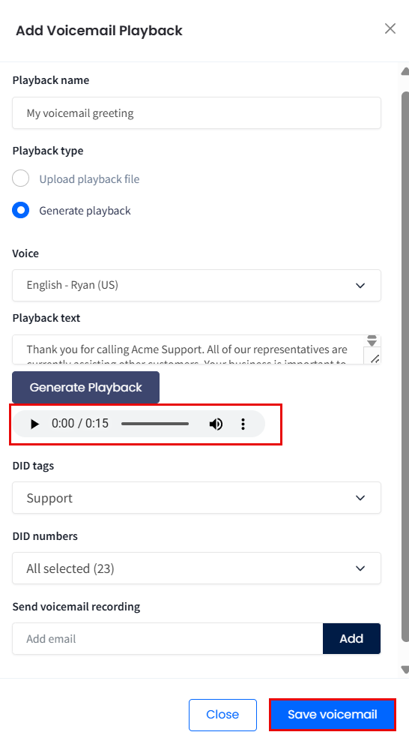This screenshot has height=750, width=409.
Task: Click playback text inner scroll arrow
Action: point(372,341)
